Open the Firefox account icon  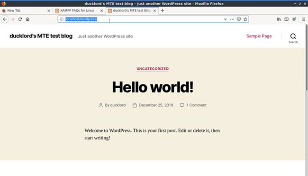click(294, 19)
